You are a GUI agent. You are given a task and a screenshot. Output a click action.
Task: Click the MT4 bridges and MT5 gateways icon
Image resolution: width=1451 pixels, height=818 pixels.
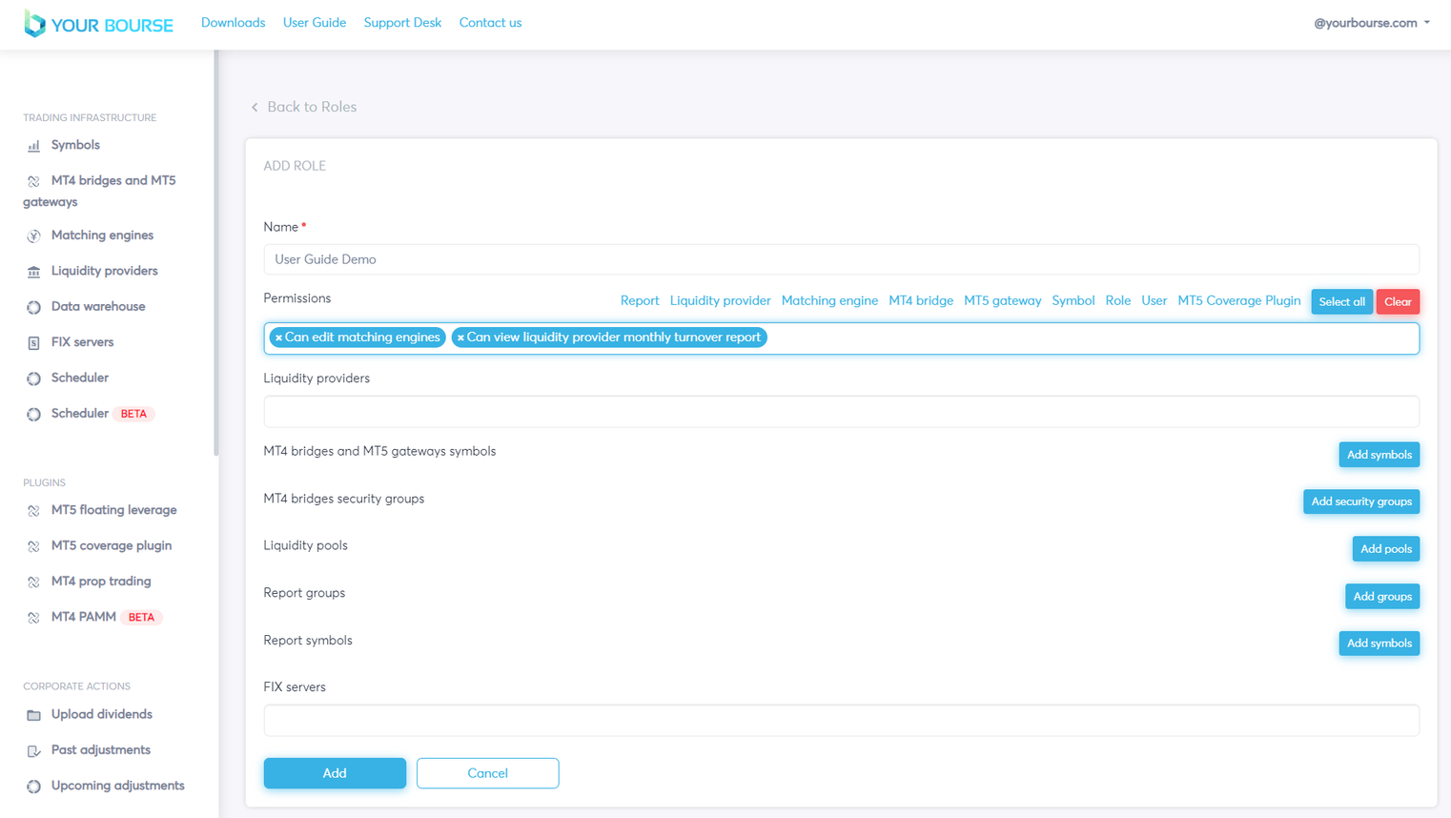(x=33, y=181)
